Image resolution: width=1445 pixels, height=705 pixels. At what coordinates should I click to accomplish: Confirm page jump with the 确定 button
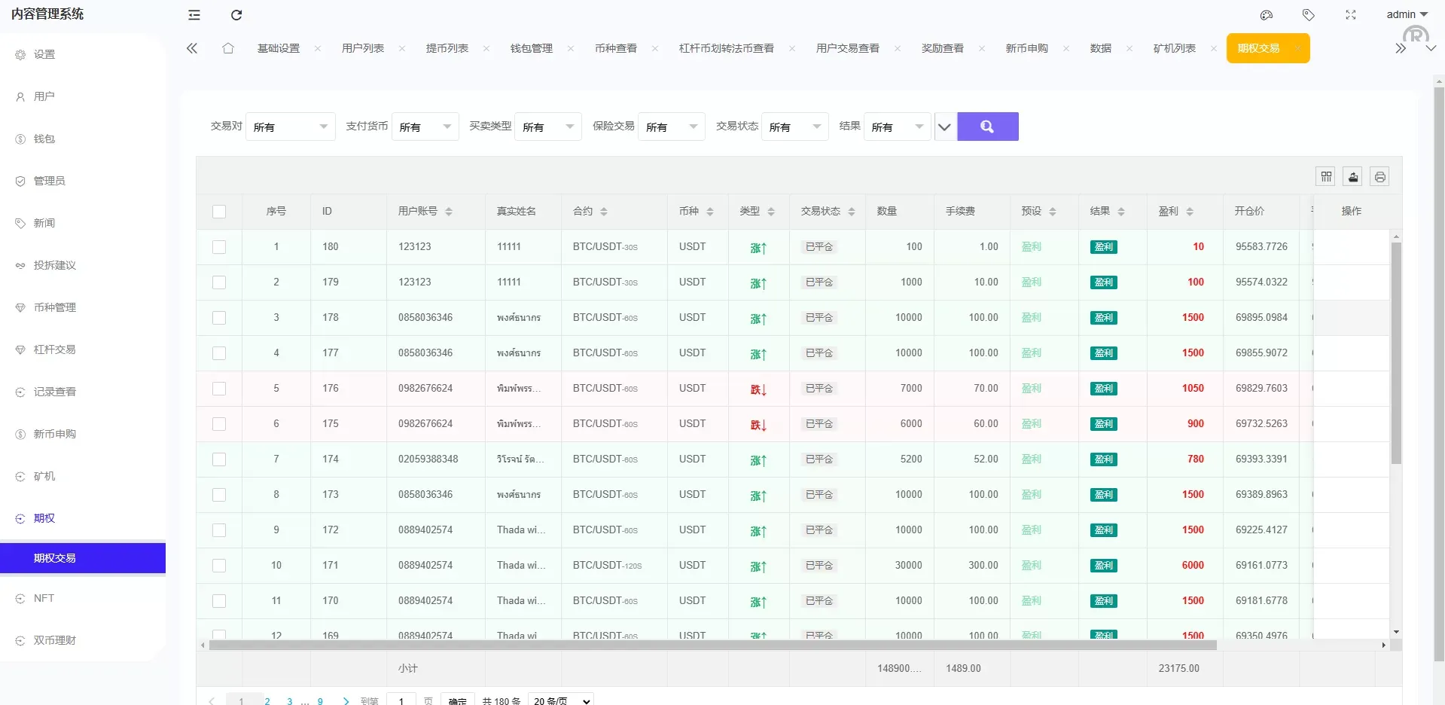[x=457, y=700]
